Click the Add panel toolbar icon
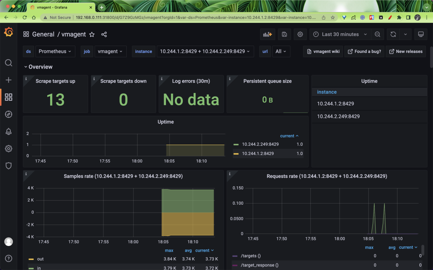 point(267,34)
